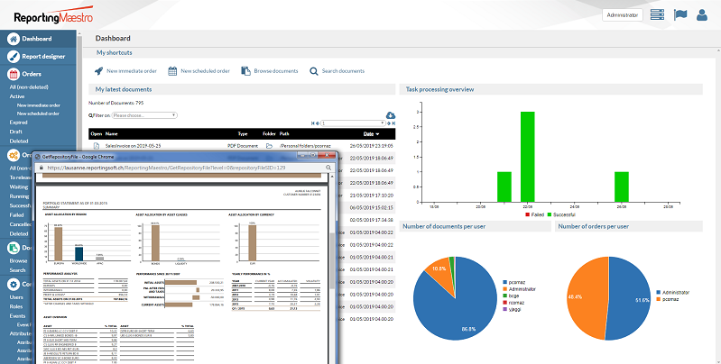Viewport: 721px width, 364px height.
Task: Open the folder icon in SalesInvoice row
Action: pyautogui.click(x=269, y=144)
